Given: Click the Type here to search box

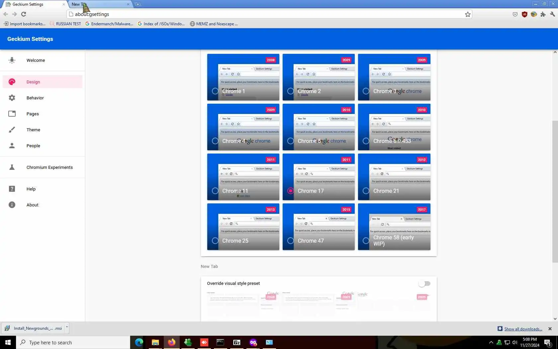Looking at the screenshot, I should [73, 342].
